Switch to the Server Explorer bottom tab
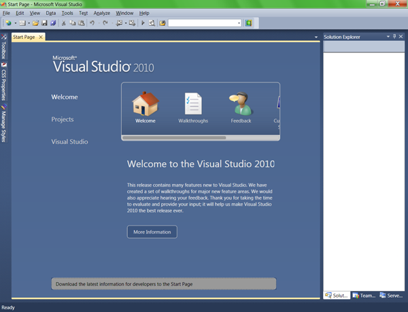408x312 pixels. click(391, 296)
